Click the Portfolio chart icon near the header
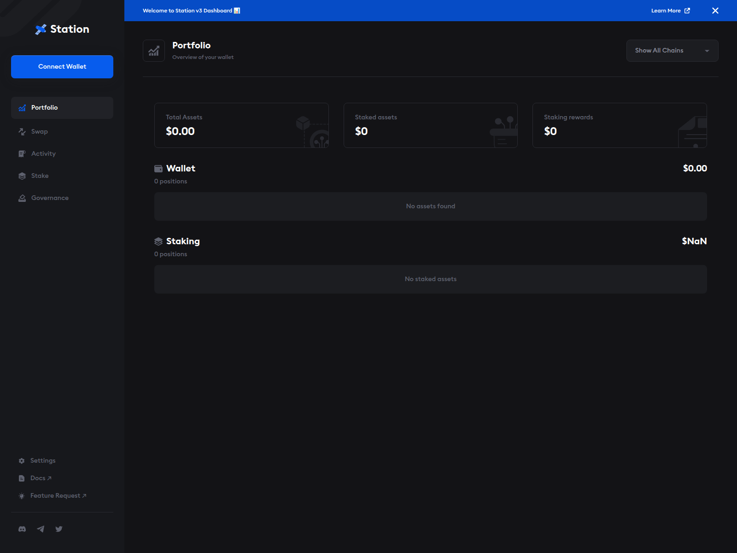The image size is (737, 553). click(154, 50)
